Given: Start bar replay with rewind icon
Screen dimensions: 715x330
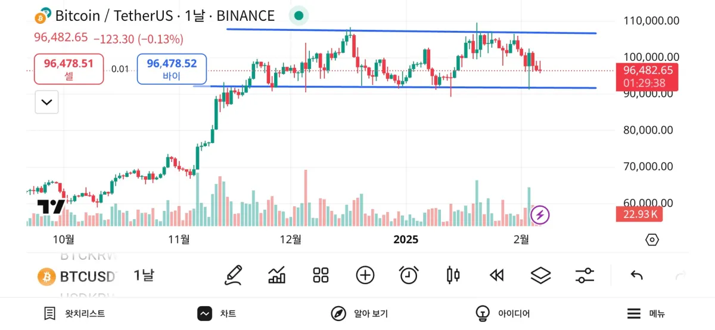Looking at the screenshot, I should click(496, 275).
